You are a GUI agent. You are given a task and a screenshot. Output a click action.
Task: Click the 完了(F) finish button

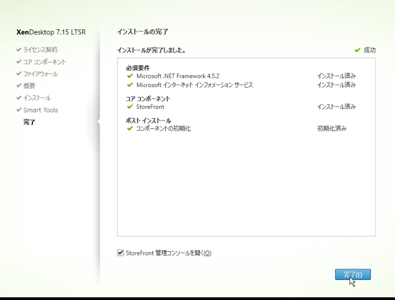pyautogui.click(x=353, y=274)
